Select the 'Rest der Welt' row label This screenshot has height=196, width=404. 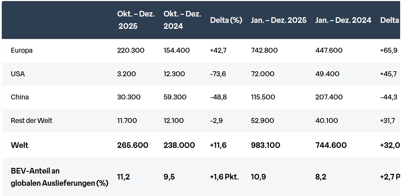click(x=32, y=120)
